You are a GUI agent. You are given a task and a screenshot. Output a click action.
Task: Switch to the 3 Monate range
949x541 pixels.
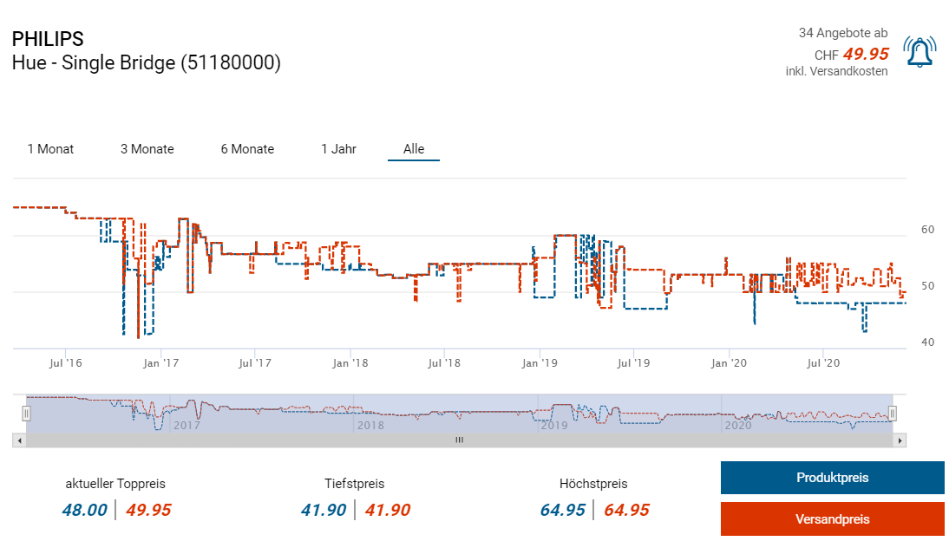[x=147, y=149]
